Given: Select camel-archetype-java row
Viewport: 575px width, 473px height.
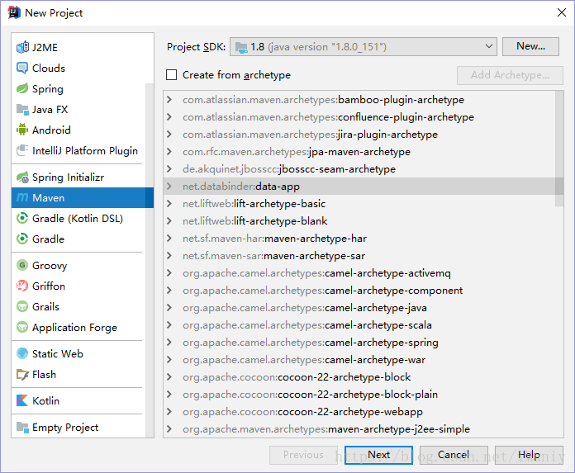Looking at the screenshot, I should click(x=359, y=308).
